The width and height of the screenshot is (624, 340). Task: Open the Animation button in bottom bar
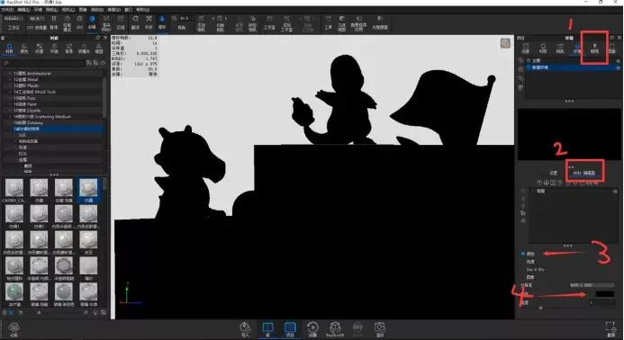[x=312, y=329]
